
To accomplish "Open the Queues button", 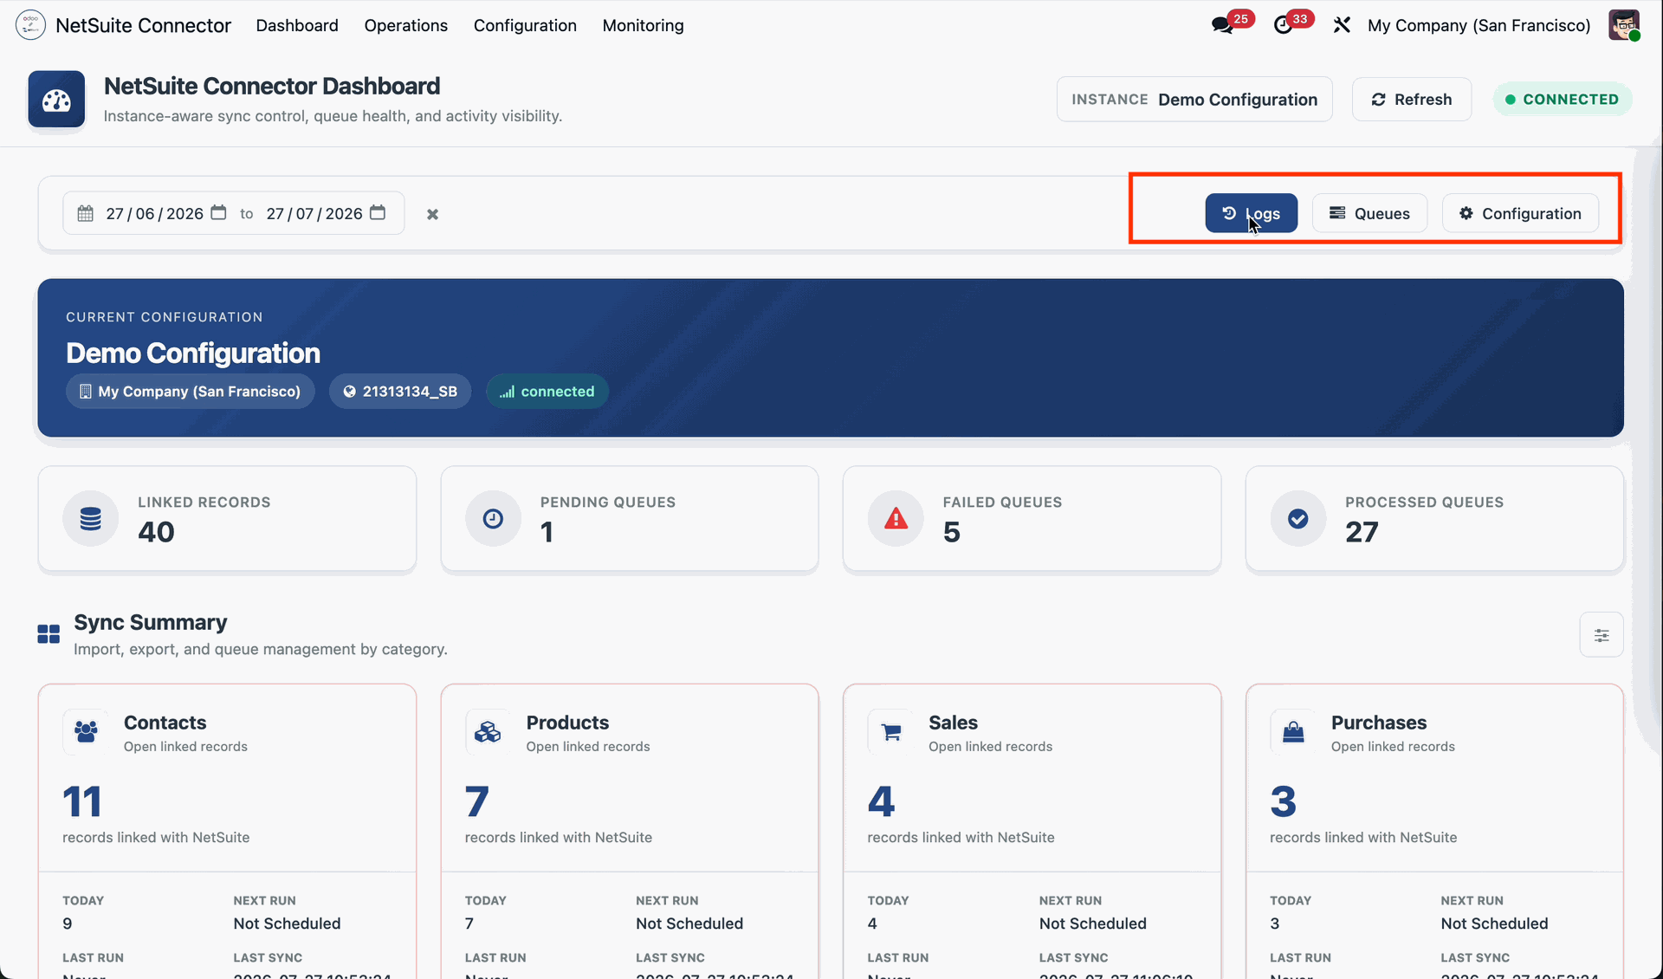I will (x=1369, y=213).
